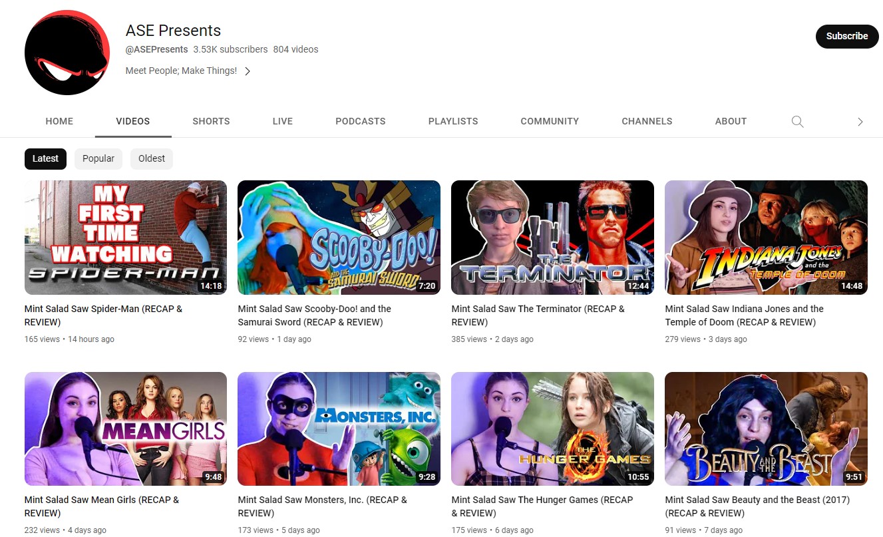Select the Latest sort chip
This screenshot has height=537, width=883.
pos(45,158)
